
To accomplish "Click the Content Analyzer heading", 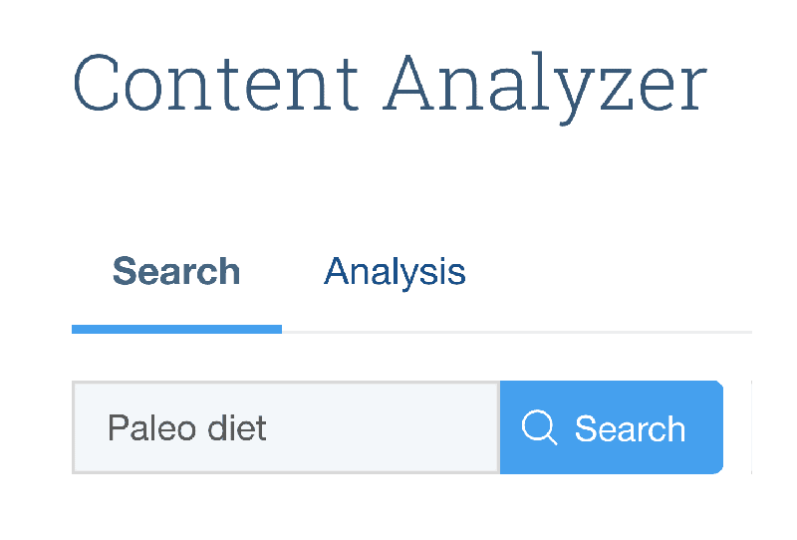I will (390, 84).
